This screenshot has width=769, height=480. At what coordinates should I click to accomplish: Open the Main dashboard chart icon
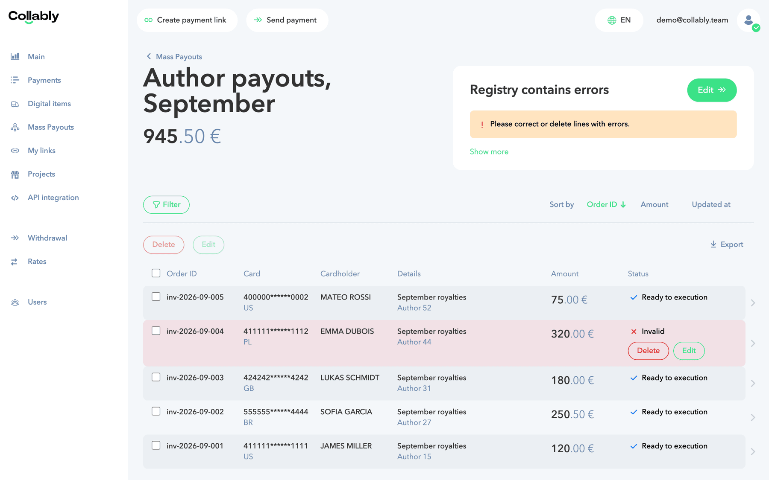point(15,56)
